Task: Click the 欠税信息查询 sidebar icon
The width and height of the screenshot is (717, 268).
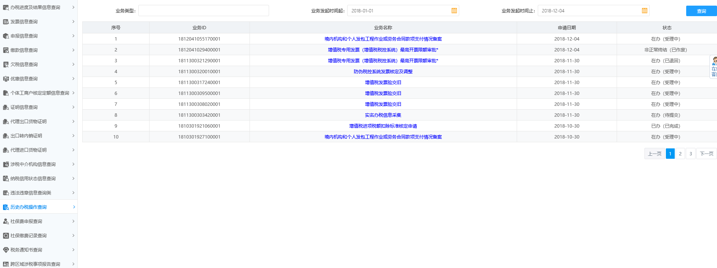Action: tap(6, 65)
